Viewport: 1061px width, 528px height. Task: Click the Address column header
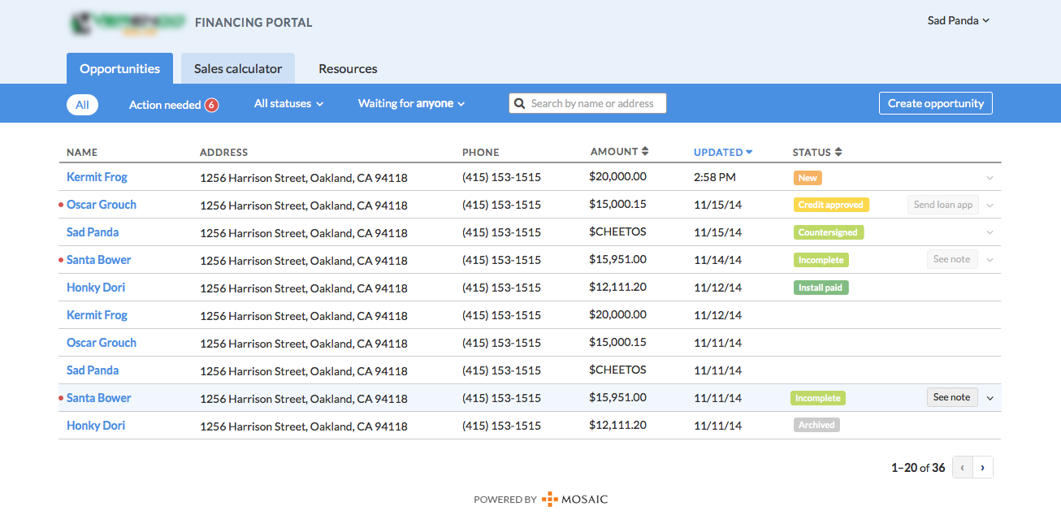(x=224, y=152)
